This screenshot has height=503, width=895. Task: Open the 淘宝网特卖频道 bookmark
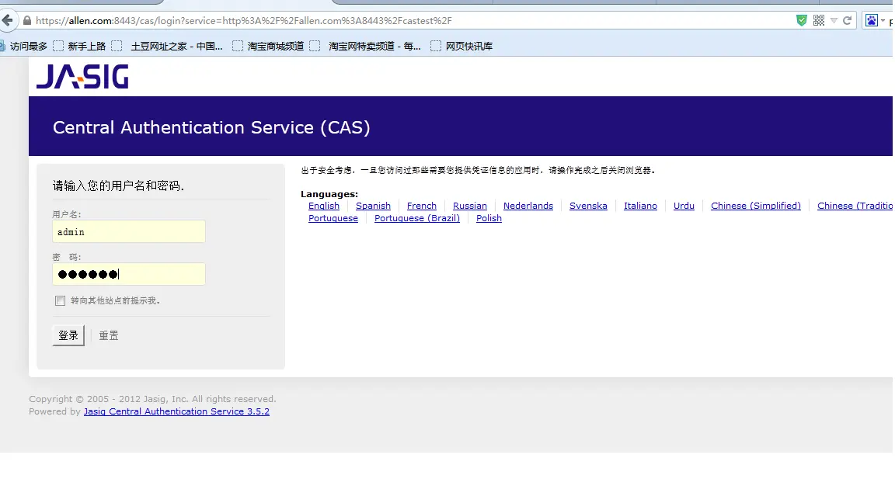click(x=365, y=47)
